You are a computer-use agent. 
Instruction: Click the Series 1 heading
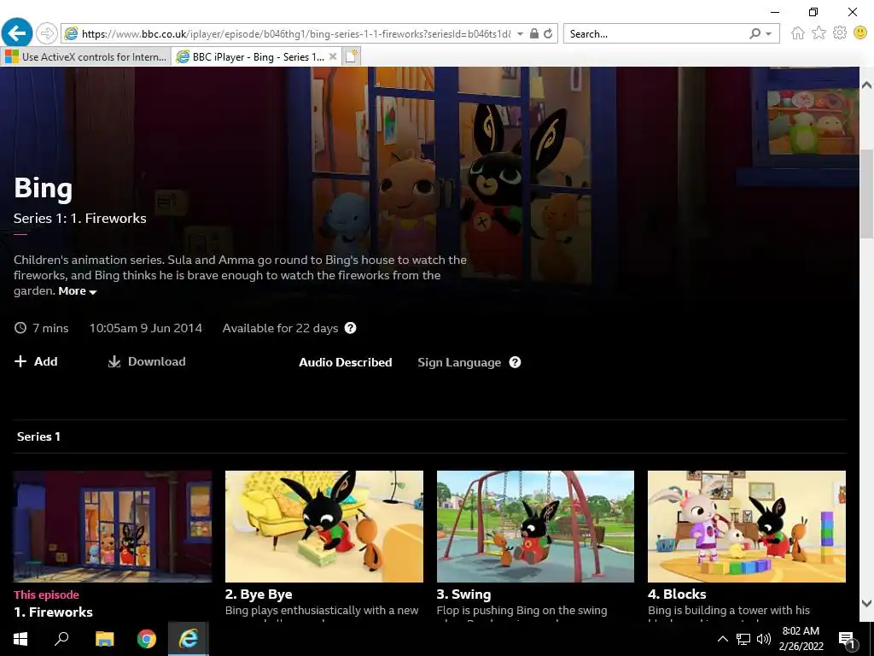(38, 436)
